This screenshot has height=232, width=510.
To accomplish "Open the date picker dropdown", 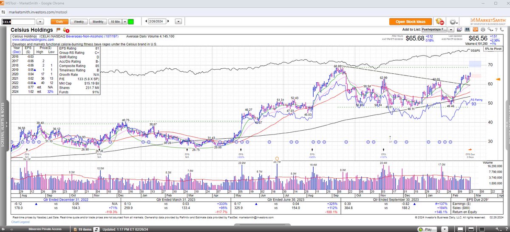I will (178, 21).
